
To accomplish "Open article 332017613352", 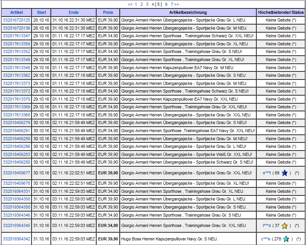I will 17,51.
